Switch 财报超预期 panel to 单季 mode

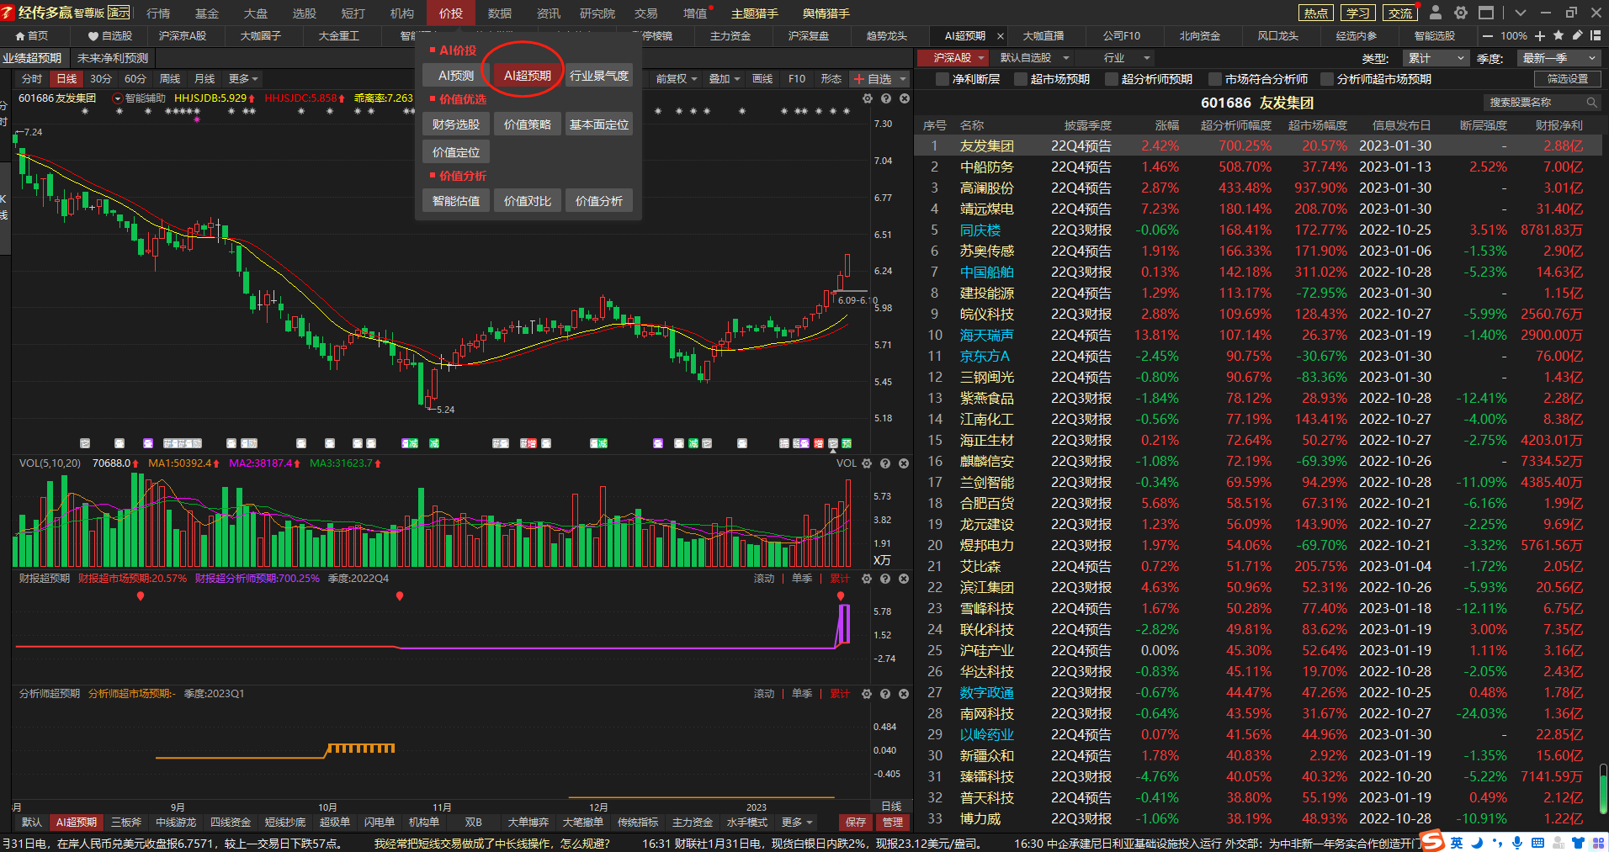point(802,579)
